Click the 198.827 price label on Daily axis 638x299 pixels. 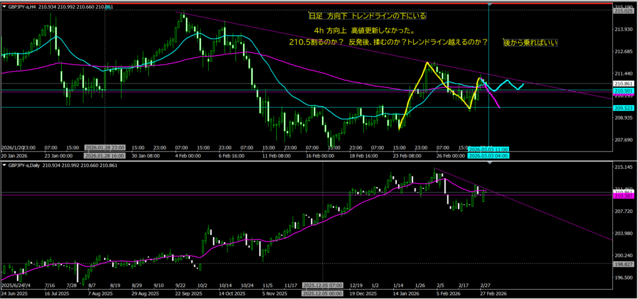[624, 263]
